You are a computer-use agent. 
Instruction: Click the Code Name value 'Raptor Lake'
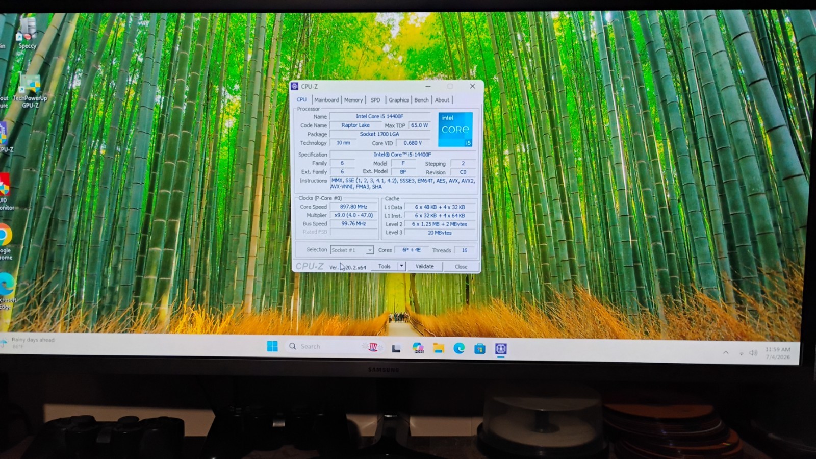point(355,125)
